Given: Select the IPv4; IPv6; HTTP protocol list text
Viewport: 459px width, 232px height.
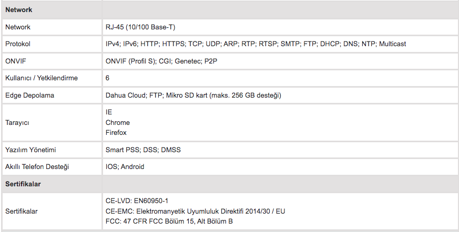Looking at the screenshot, I should click(256, 44).
